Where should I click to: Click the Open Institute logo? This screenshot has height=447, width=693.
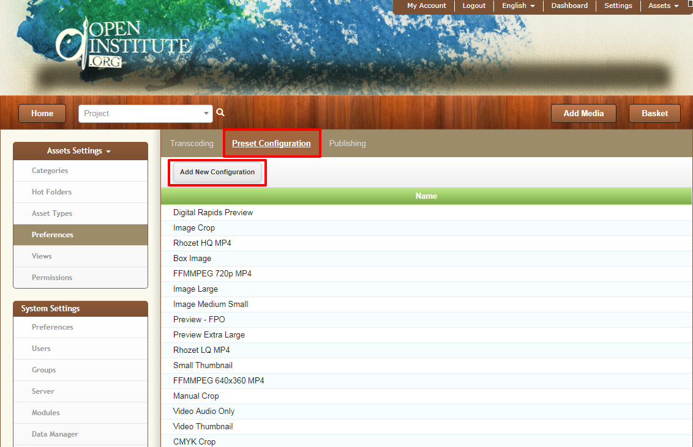coord(124,44)
